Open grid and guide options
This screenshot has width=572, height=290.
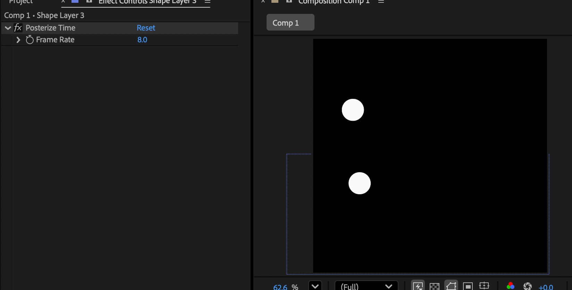pos(484,286)
